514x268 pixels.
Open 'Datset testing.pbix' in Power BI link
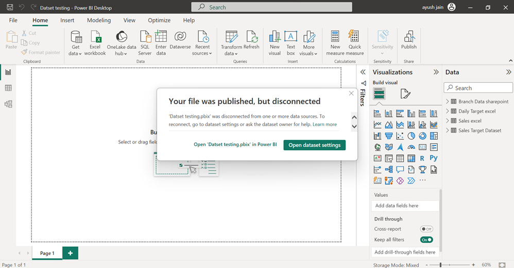[x=235, y=145]
